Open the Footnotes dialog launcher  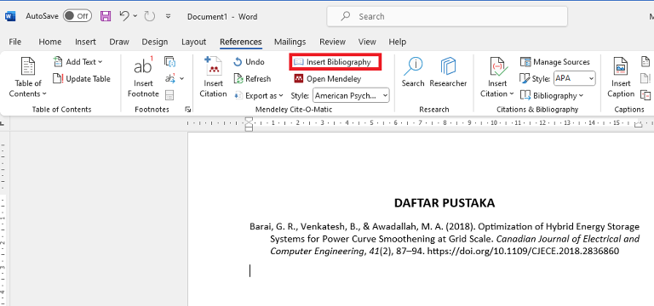(x=188, y=110)
